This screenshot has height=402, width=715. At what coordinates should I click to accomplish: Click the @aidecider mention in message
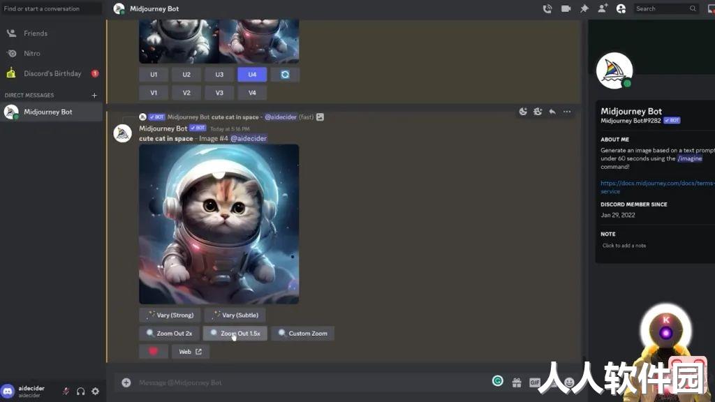pyautogui.click(x=249, y=139)
